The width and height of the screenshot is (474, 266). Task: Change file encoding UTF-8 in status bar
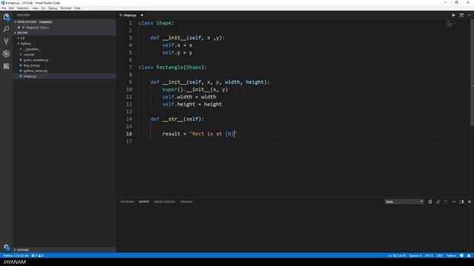click(429, 256)
